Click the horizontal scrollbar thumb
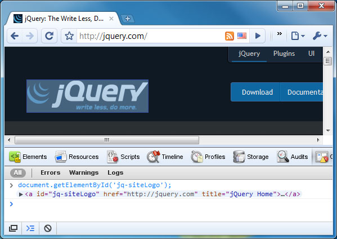Viewport: 337px width, 239px height. pyautogui.click(x=107, y=140)
